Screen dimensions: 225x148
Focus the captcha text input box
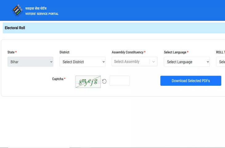pyautogui.click(x=119, y=81)
